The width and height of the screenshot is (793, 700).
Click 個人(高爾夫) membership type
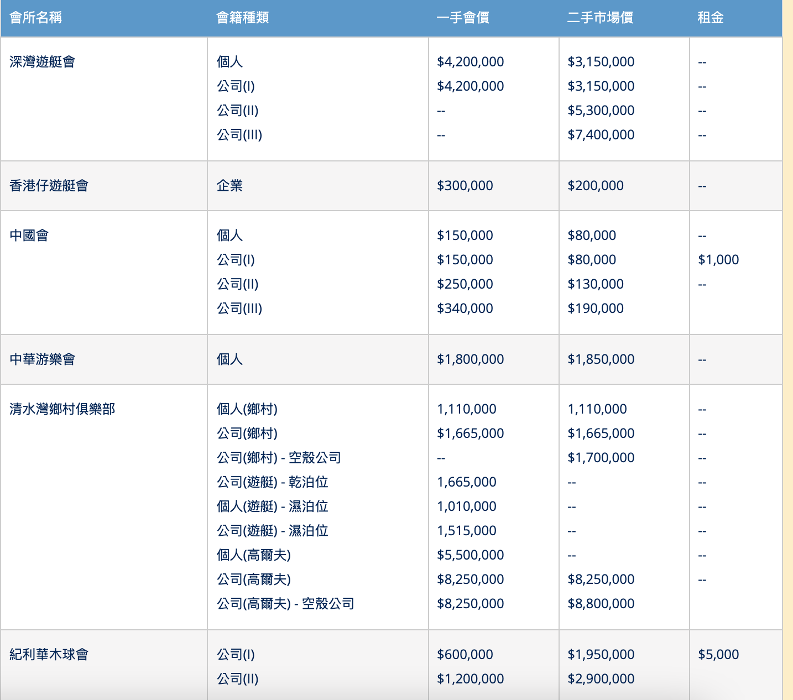(253, 555)
